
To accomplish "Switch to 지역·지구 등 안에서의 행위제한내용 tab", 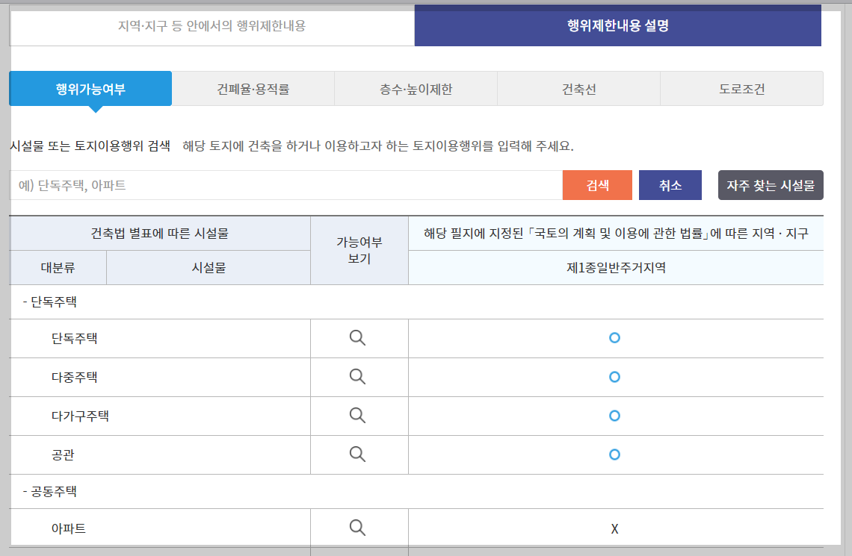I will 212,25.
